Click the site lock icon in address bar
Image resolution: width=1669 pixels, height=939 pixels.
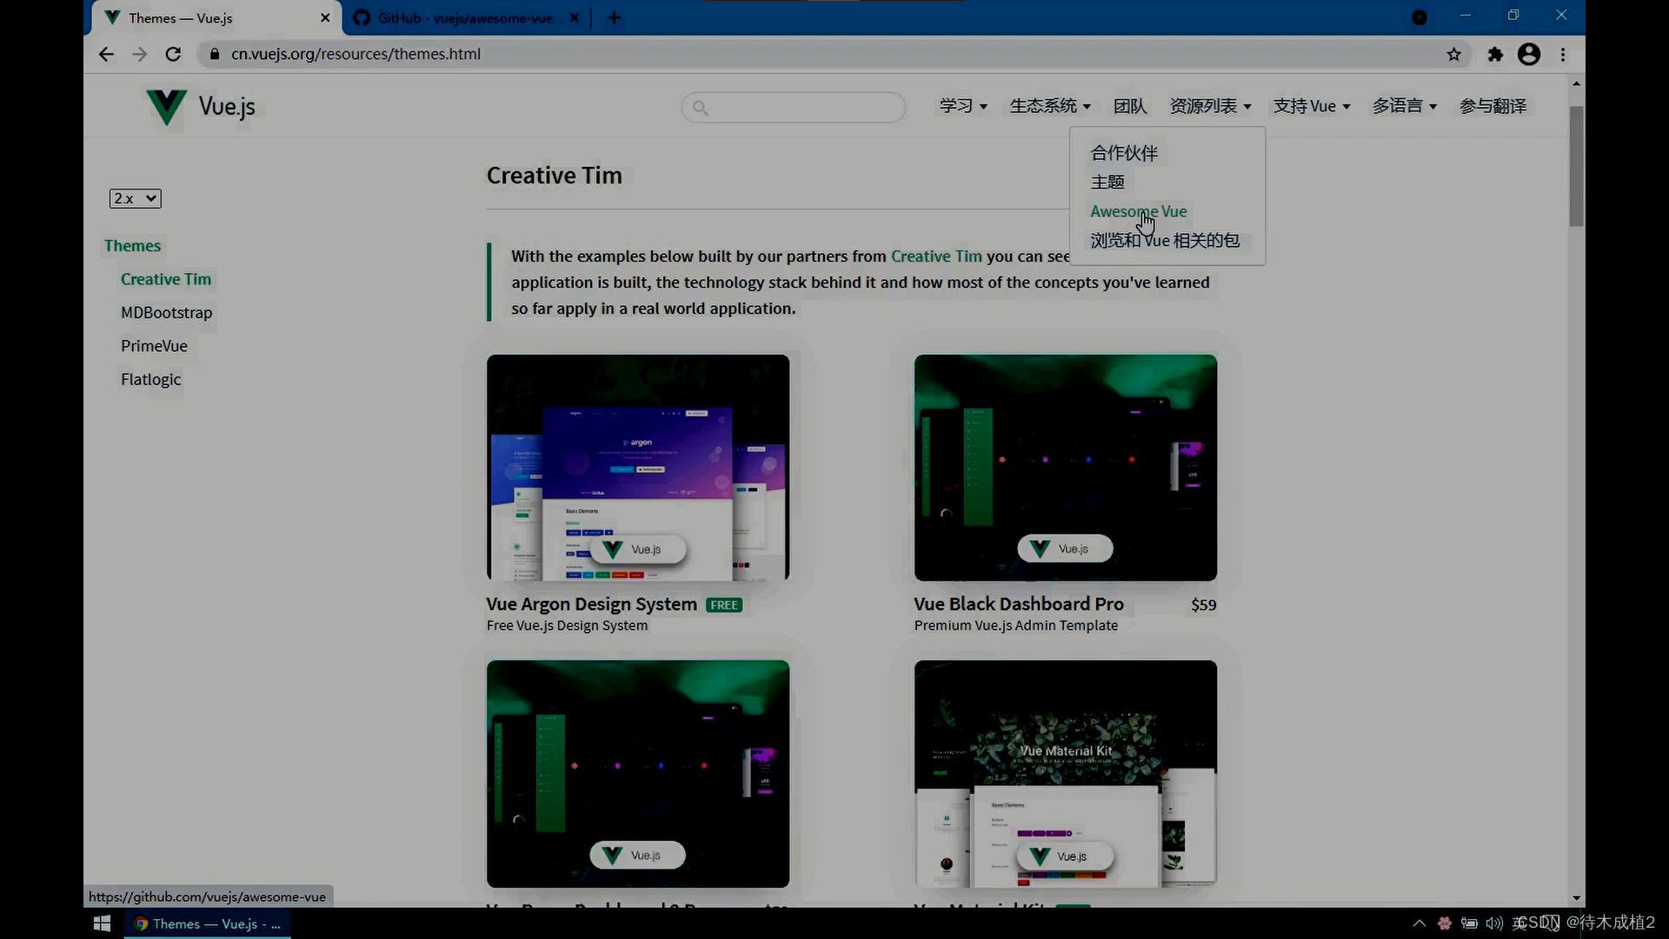point(214,54)
